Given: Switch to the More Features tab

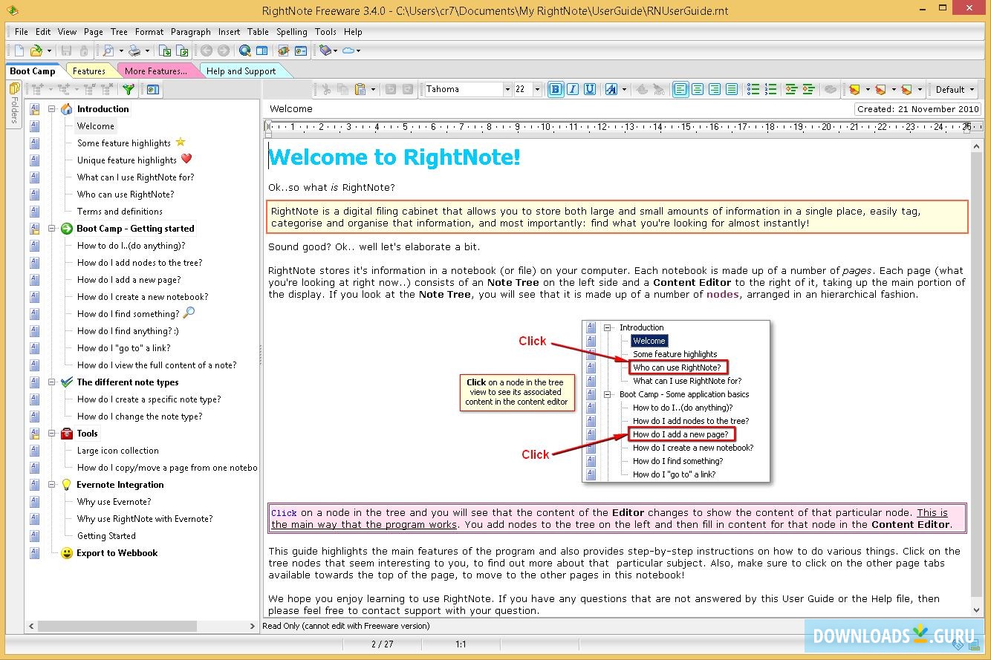Looking at the screenshot, I should [155, 71].
